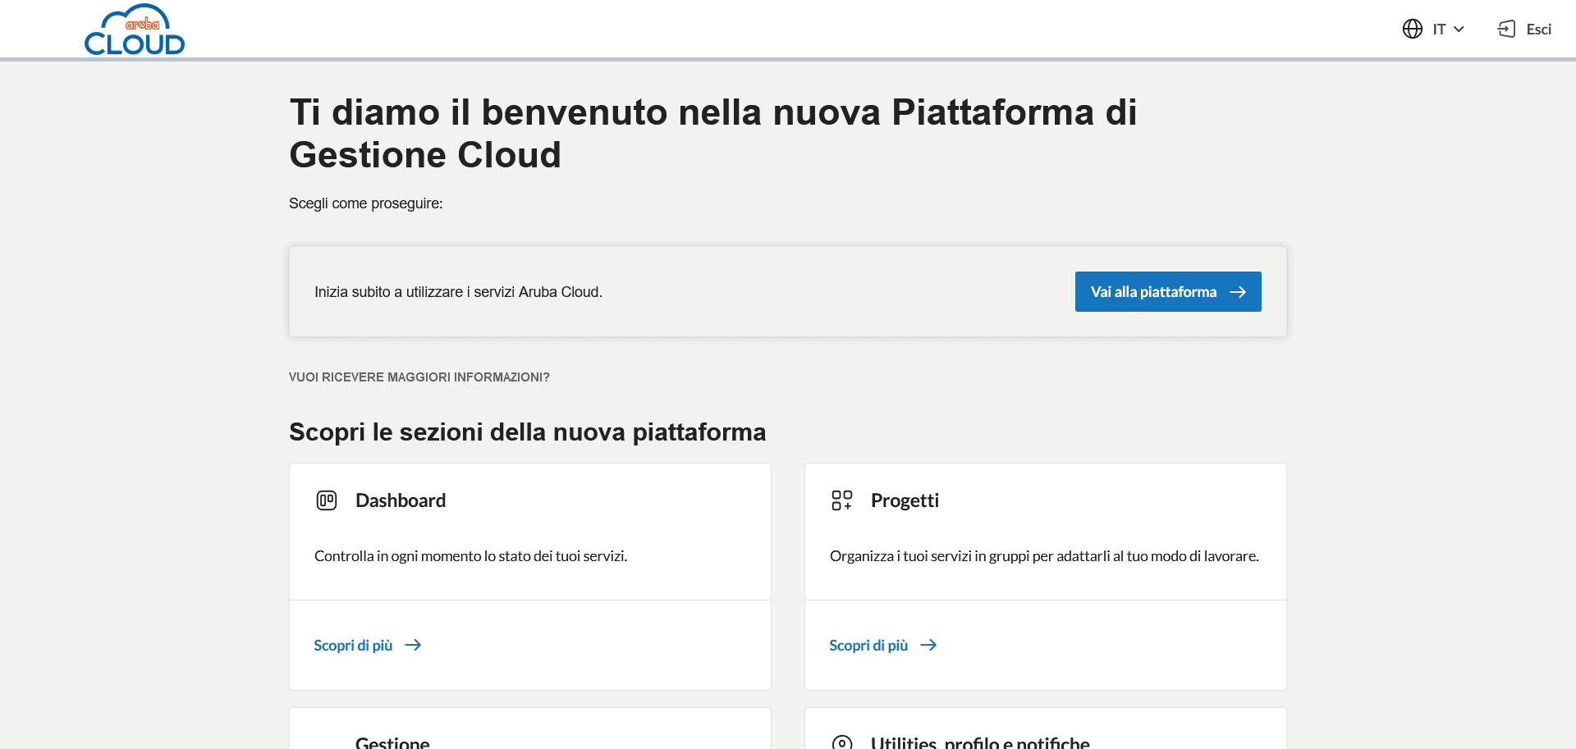Click the Progetti grid-plus icon
The image size is (1576, 749).
[x=842, y=500]
